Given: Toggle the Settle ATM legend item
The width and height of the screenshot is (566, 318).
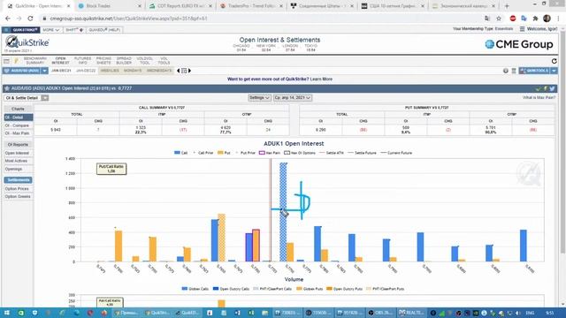Looking at the screenshot, I should click(332, 153).
